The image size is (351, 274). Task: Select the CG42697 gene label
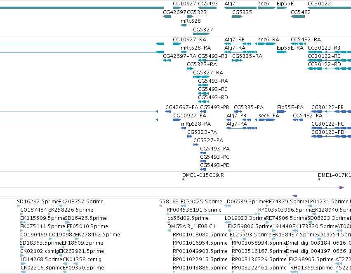pyautogui.click(x=174, y=12)
